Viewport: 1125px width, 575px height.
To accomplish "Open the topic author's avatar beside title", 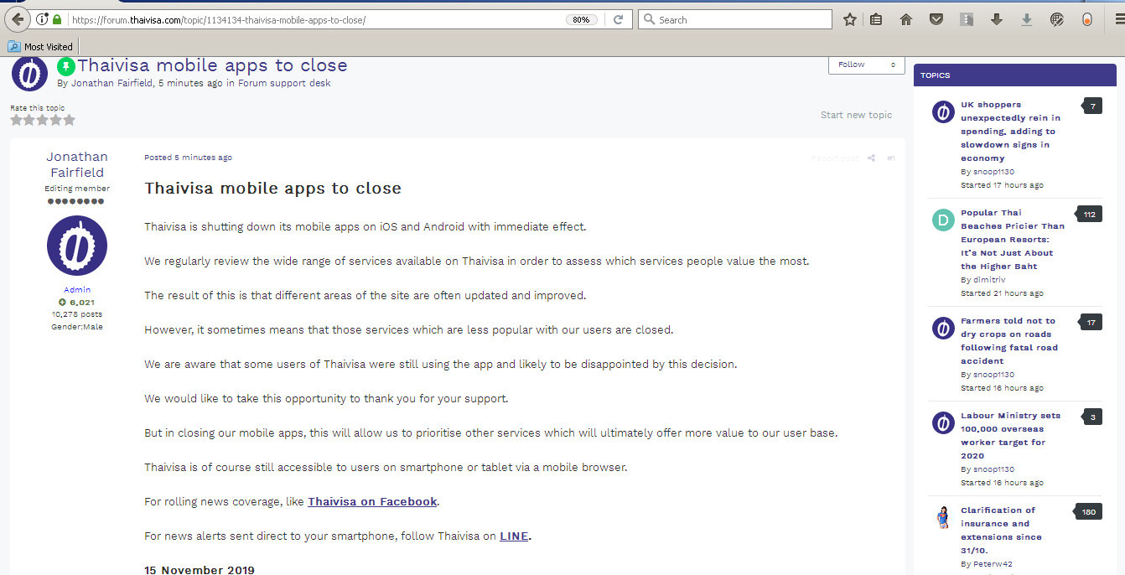I will 29,74.
